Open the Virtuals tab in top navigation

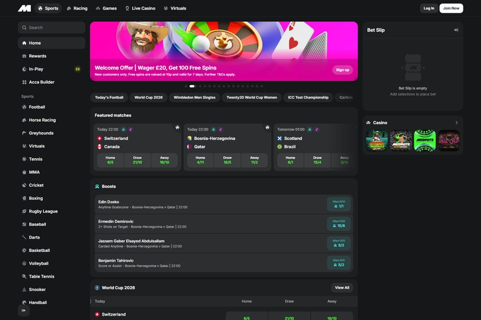[175, 8]
